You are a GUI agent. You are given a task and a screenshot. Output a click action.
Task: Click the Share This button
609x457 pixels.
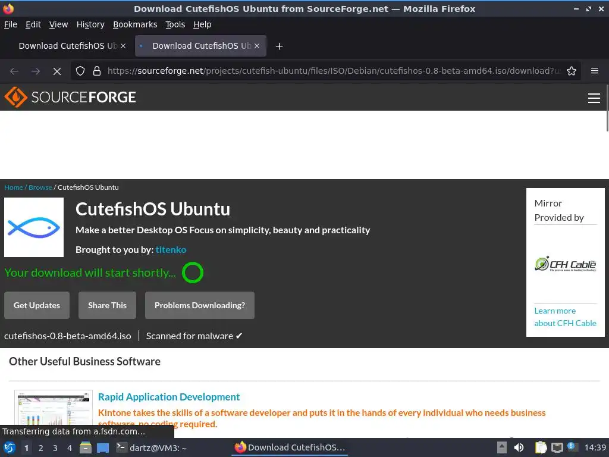[107, 305]
